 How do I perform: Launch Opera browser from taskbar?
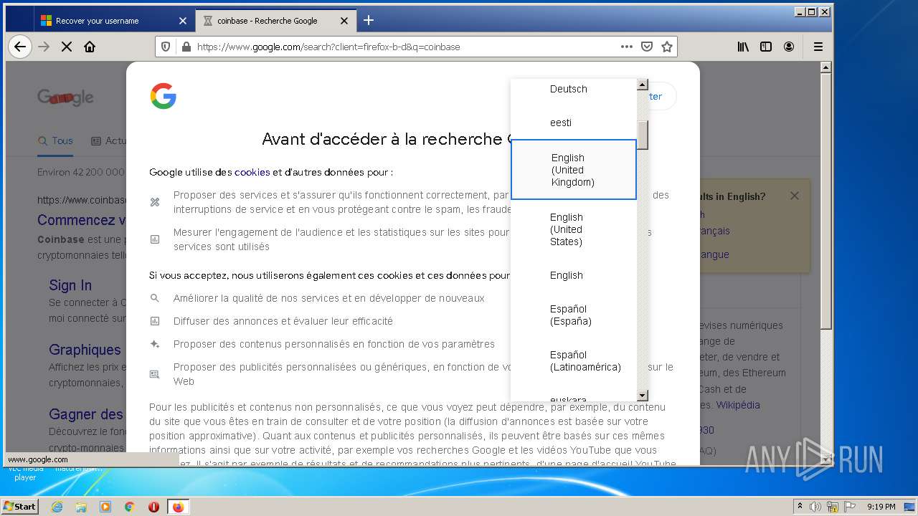(153, 507)
